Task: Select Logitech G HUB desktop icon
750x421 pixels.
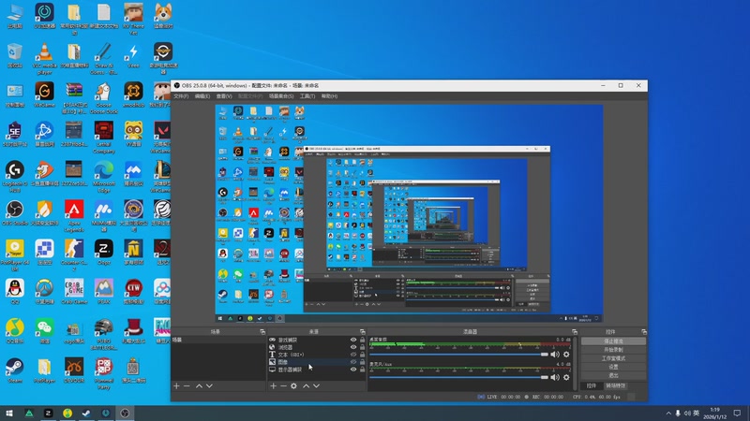Action: (15, 177)
